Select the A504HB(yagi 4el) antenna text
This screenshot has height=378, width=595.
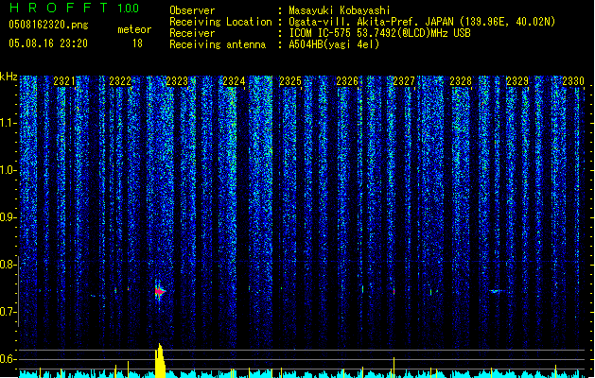pyautogui.click(x=334, y=44)
